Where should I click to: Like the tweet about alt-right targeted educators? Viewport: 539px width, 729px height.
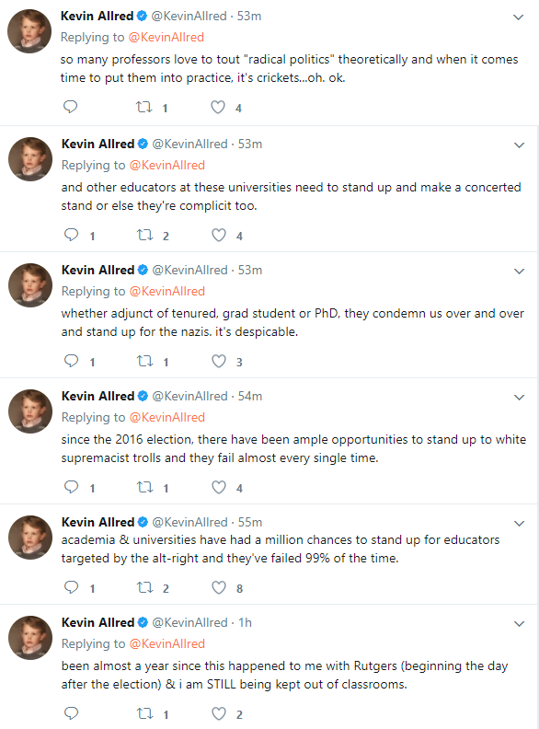coord(219,587)
